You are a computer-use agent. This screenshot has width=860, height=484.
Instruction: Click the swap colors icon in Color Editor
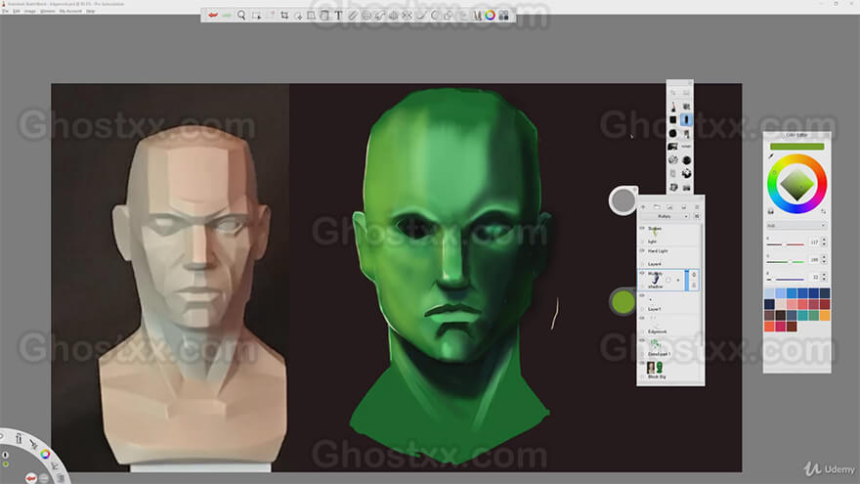(823, 211)
